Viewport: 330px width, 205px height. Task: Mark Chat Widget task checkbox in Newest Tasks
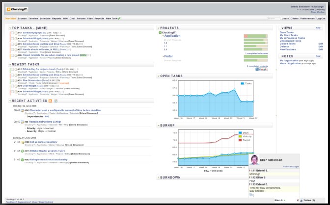12,86
